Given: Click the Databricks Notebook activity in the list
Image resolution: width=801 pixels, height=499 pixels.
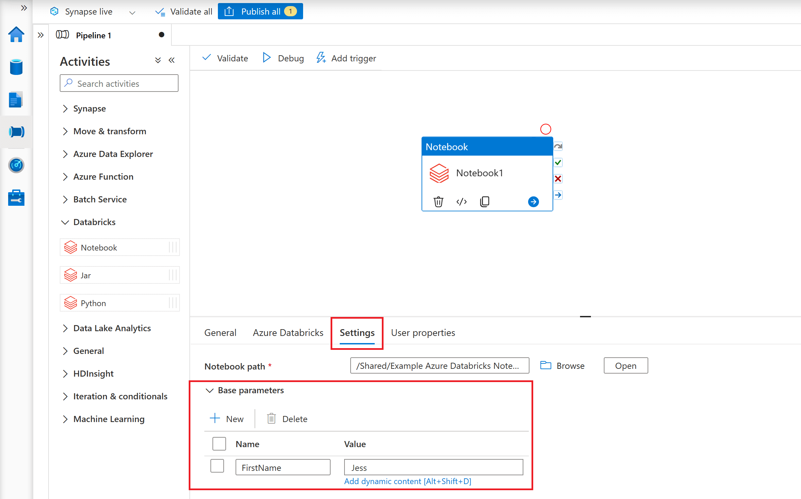Looking at the screenshot, I should 119,247.
